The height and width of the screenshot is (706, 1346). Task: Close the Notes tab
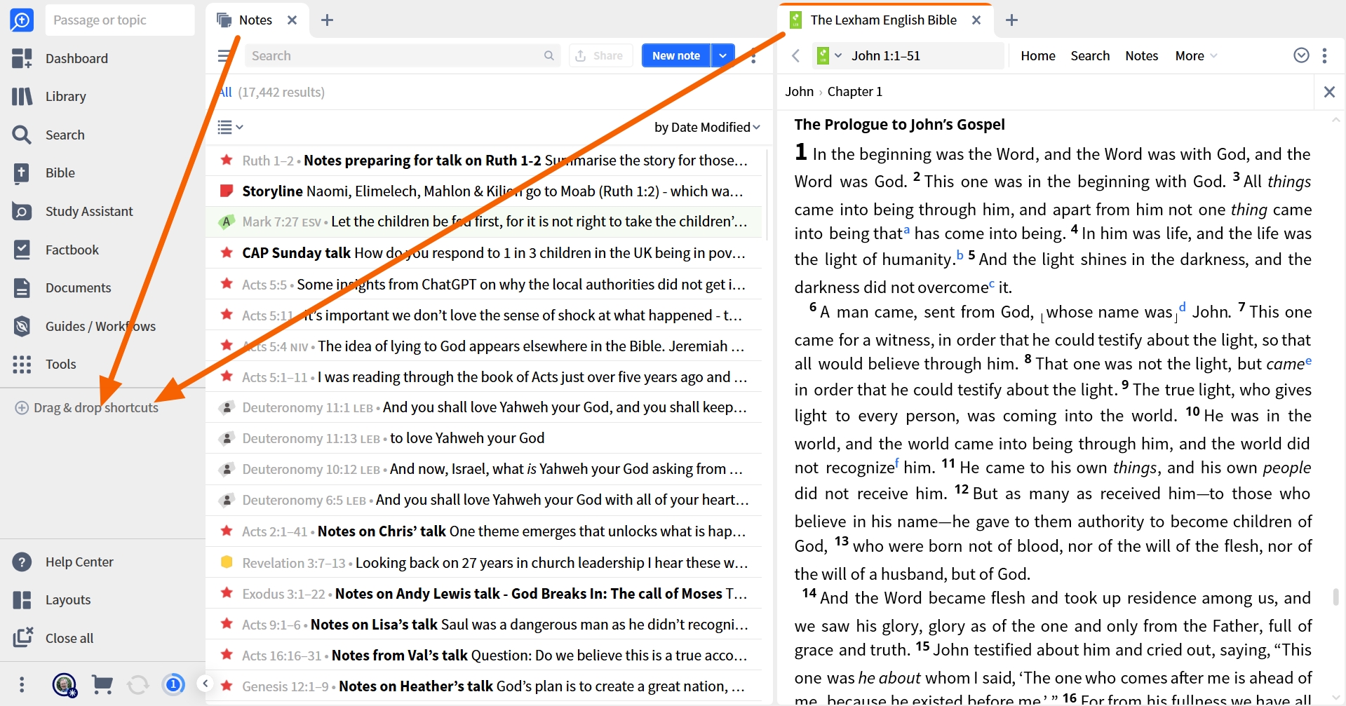(292, 20)
